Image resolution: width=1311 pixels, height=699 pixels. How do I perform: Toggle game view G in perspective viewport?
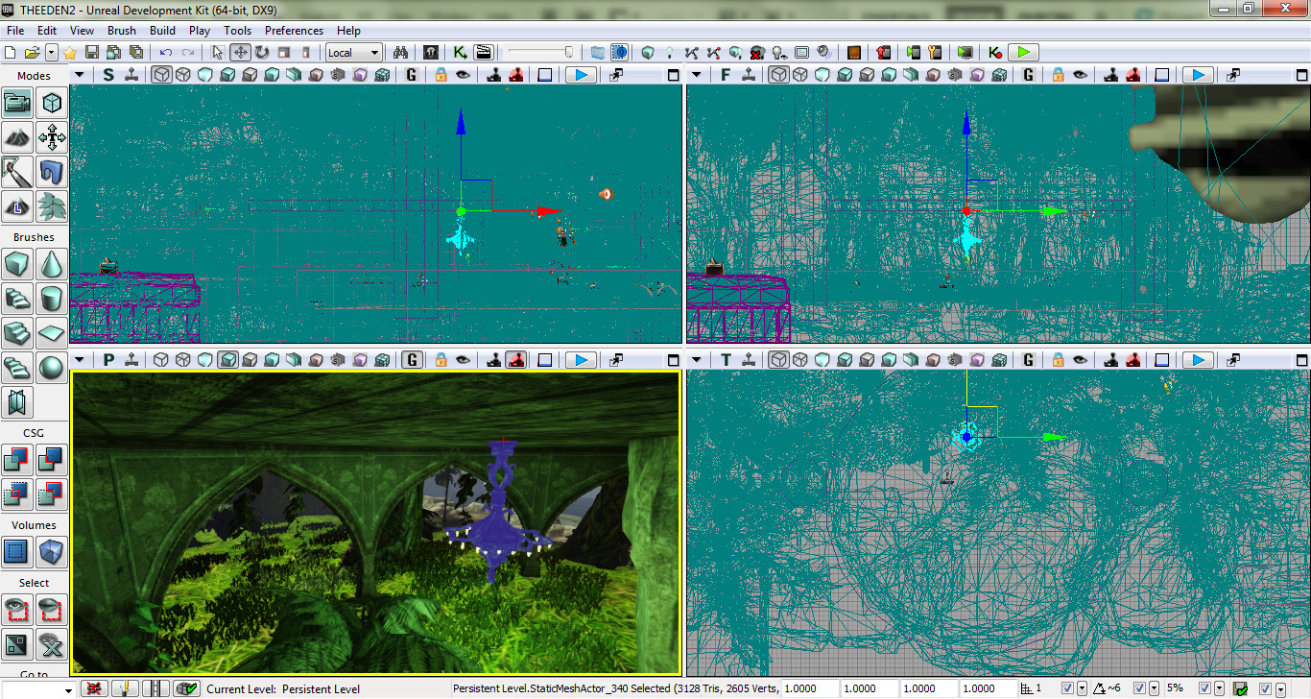(x=411, y=360)
